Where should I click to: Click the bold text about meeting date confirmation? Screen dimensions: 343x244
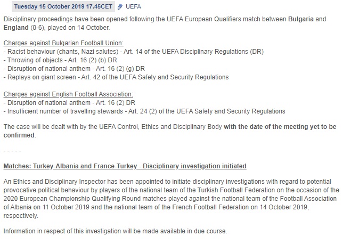pyautogui.click(x=170, y=131)
